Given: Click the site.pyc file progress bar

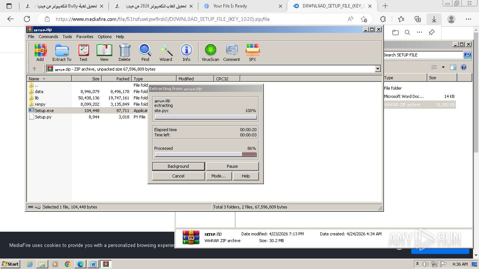Looking at the screenshot, I should coord(206,117).
